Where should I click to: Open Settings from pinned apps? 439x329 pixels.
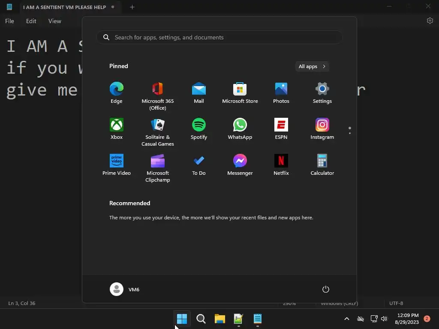point(322,93)
